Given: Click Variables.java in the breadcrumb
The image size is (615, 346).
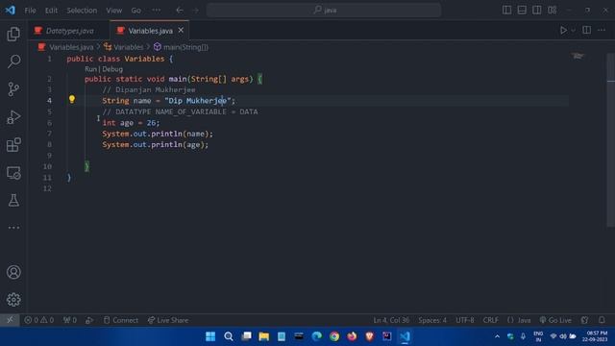Looking at the screenshot, I should (71, 47).
